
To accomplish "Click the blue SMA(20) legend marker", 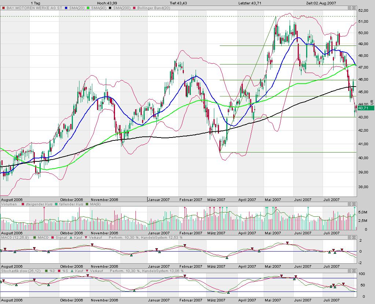I will pos(66,8).
